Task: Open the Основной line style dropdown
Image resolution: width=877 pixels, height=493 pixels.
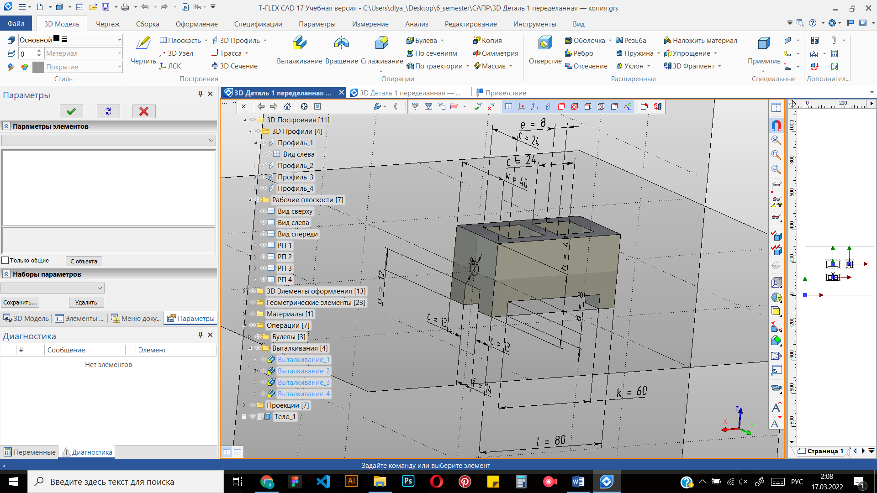Action: pyautogui.click(x=120, y=40)
